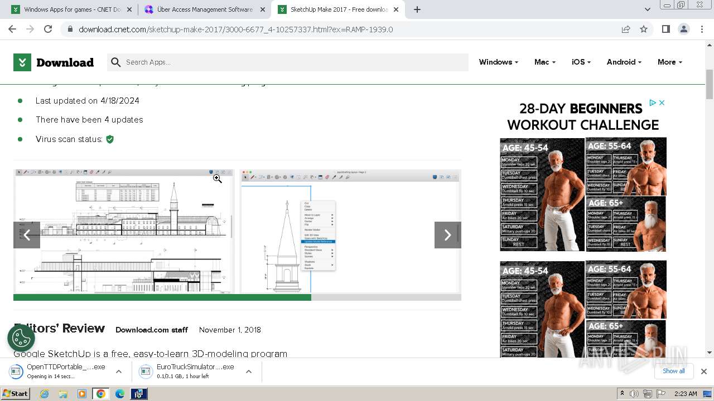Show next screenshot in carousel
Image resolution: width=714 pixels, height=401 pixels.
tap(447, 235)
